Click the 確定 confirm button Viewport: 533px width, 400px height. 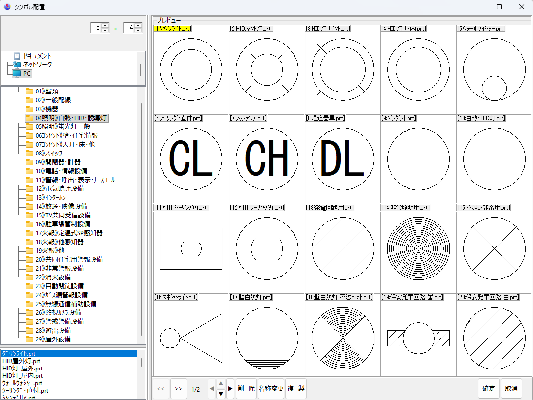pyautogui.click(x=488, y=389)
